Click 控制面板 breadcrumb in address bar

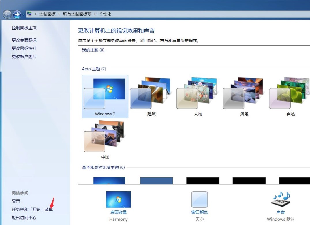[x=47, y=14]
